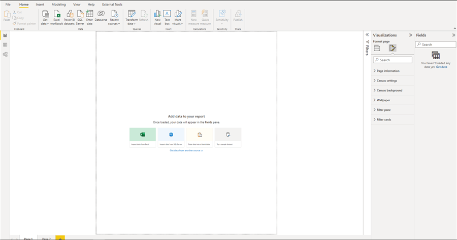Expand the Page information section
Image resolution: width=457 pixels, height=240 pixels.
coord(388,71)
